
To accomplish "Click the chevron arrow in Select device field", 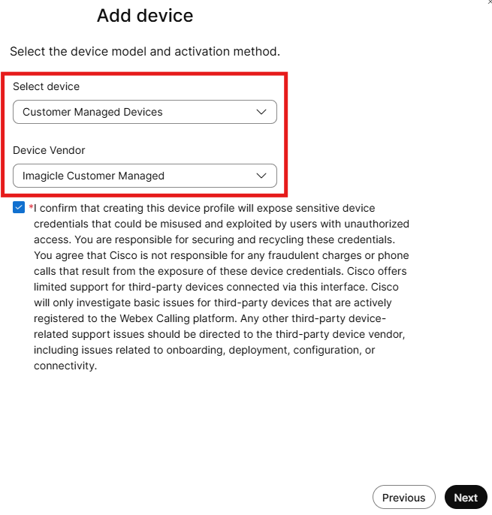I will pyautogui.click(x=261, y=112).
